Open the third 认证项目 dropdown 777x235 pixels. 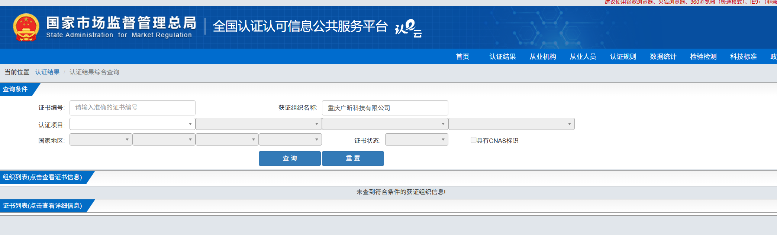click(385, 124)
